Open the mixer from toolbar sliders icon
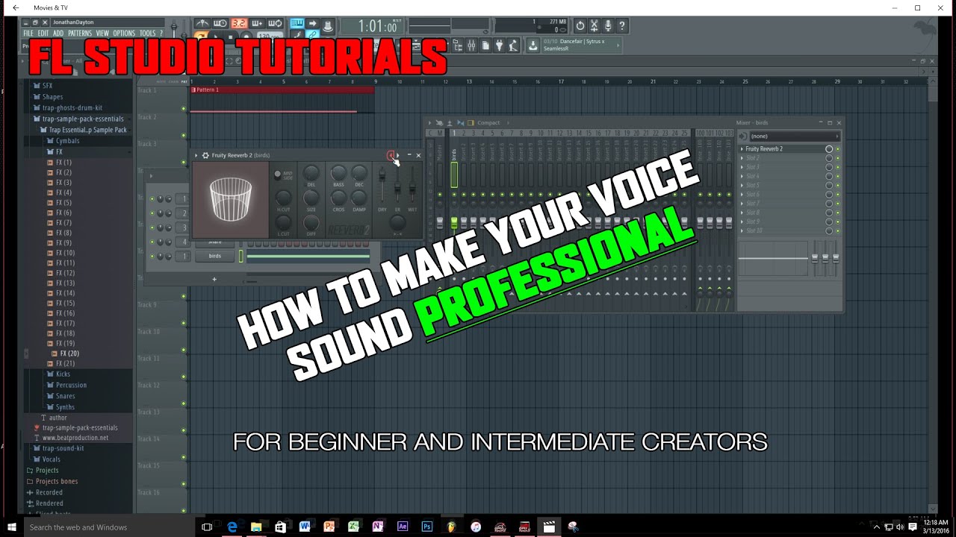This screenshot has width=956, height=537. tap(471, 45)
